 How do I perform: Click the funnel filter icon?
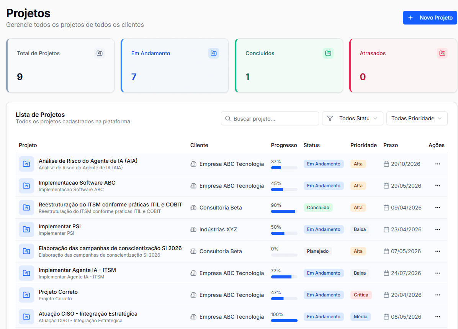coord(330,118)
